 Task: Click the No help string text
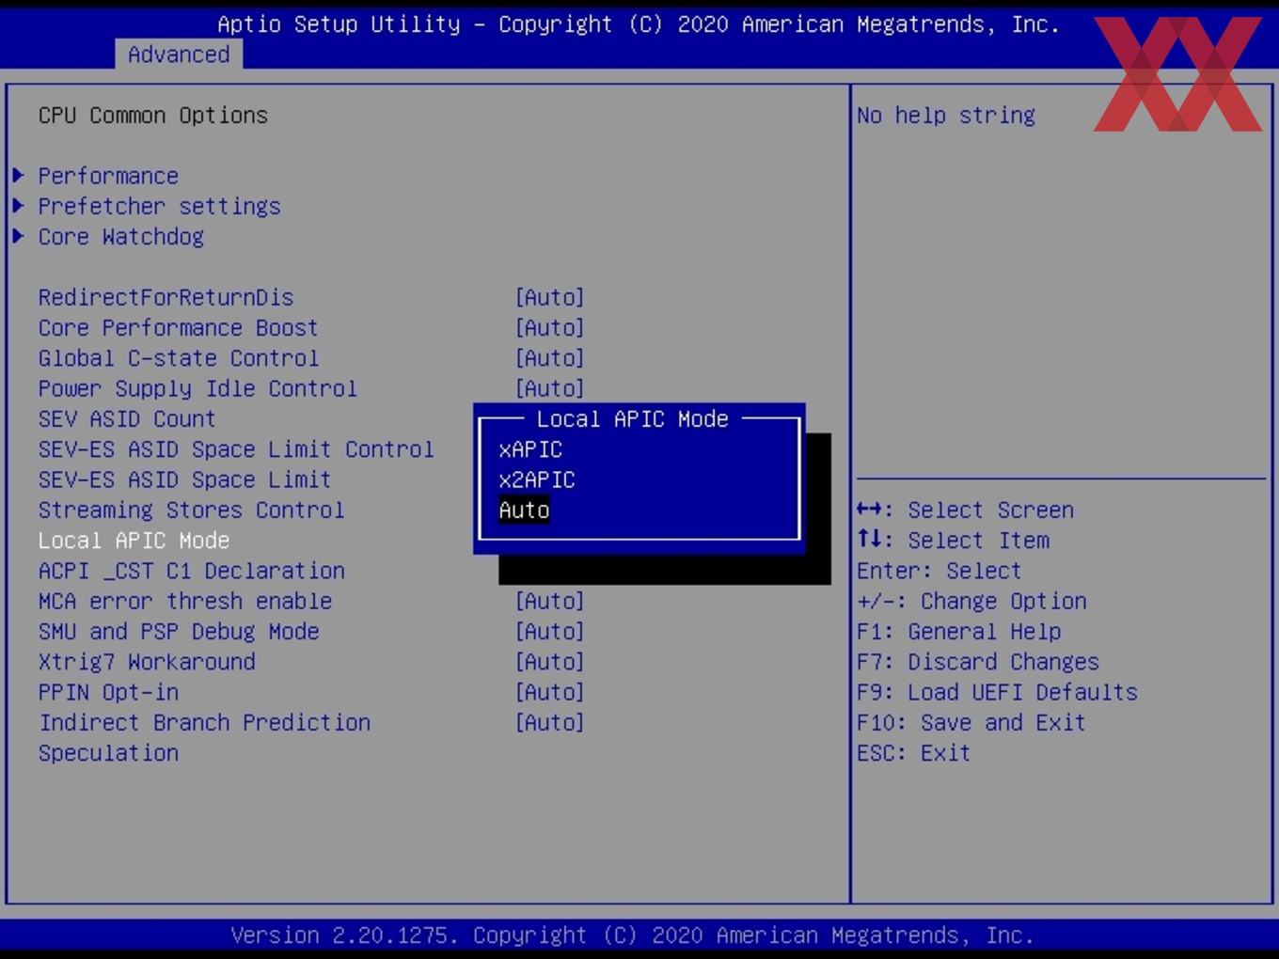click(x=946, y=115)
